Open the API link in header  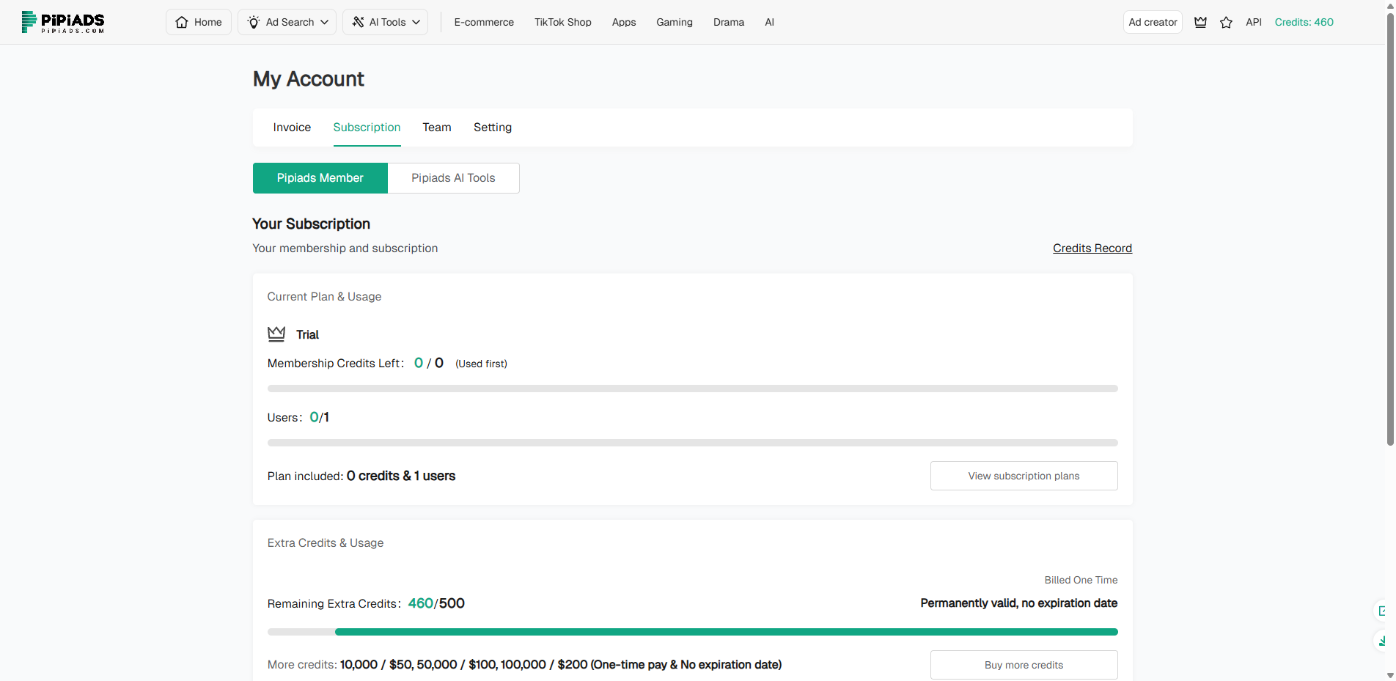[x=1254, y=22]
